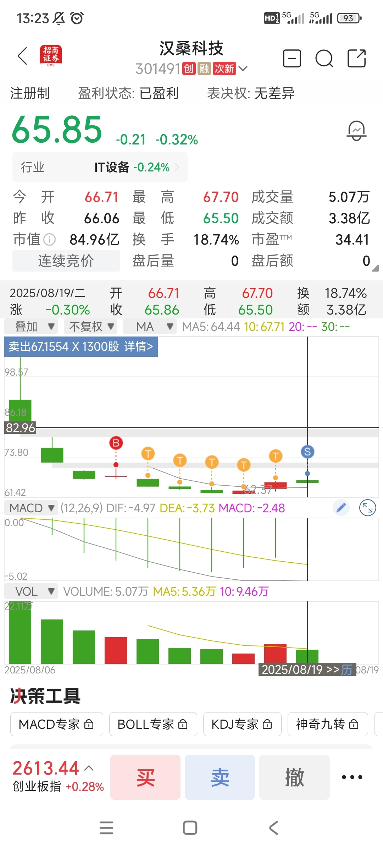Open the price alert bell icon

coord(356,131)
